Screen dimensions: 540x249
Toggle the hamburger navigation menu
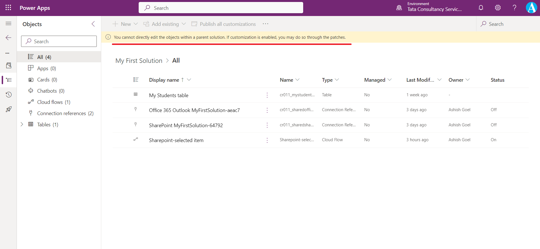tap(8, 24)
